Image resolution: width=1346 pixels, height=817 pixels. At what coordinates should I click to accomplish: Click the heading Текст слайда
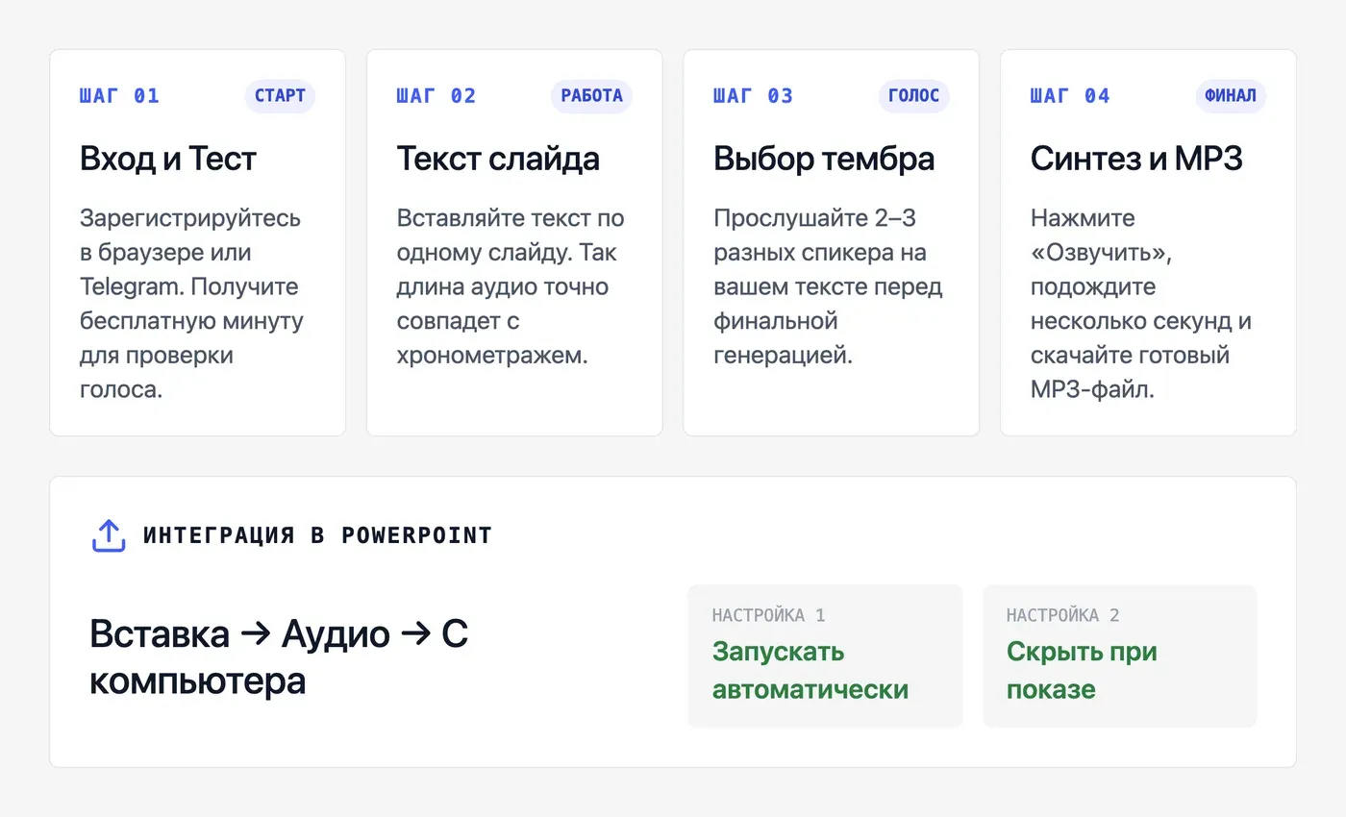pyautogui.click(x=498, y=159)
